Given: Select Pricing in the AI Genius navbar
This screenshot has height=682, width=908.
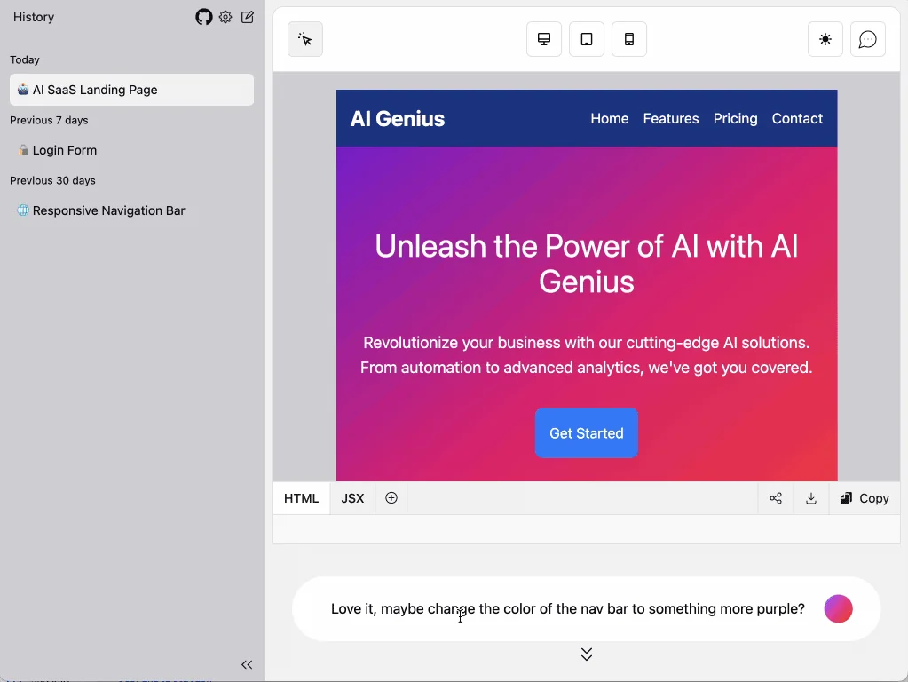Looking at the screenshot, I should pyautogui.click(x=735, y=118).
